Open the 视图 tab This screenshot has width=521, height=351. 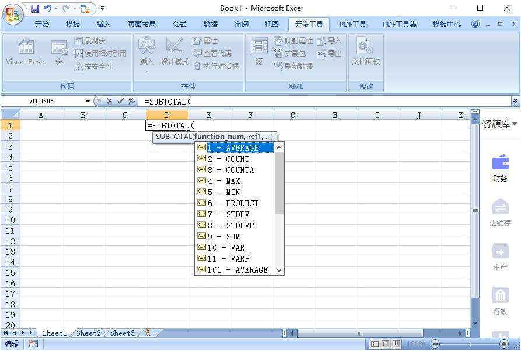(x=272, y=24)
